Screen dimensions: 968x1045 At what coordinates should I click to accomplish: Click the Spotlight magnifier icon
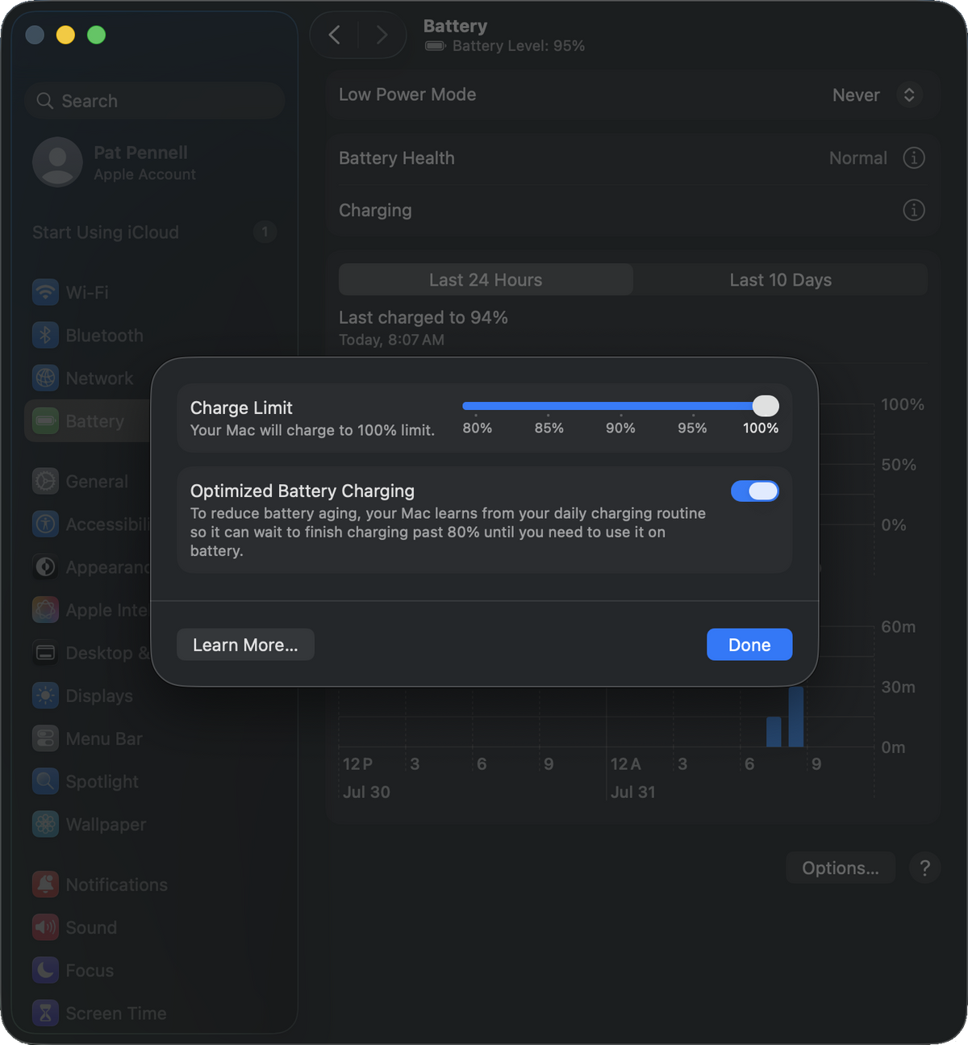coord(45,780)
